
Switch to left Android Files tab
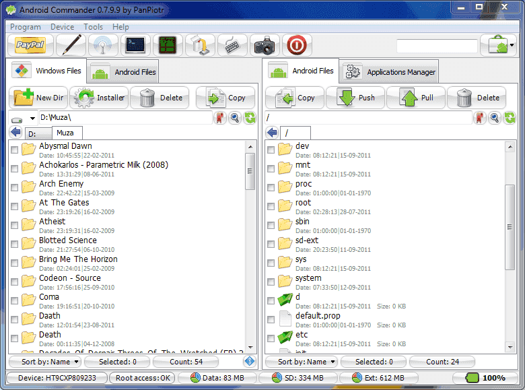[123, 72]
